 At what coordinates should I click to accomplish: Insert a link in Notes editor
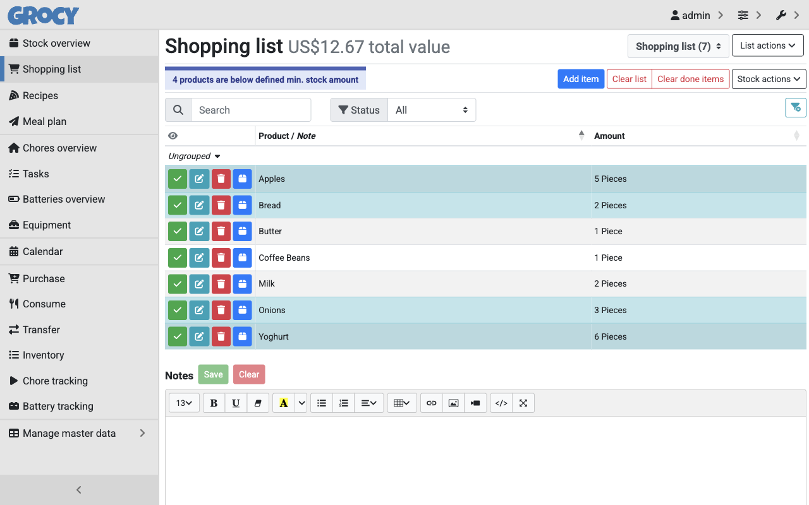click(x=432, y=403)
